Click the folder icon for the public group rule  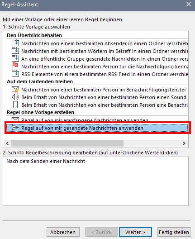15,58
